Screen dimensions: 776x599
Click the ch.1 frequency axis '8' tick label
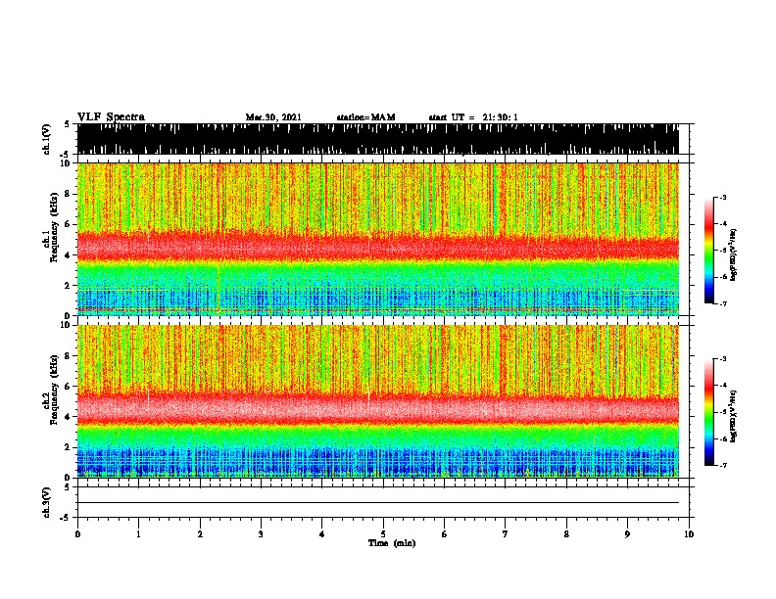tap(69, 194)
